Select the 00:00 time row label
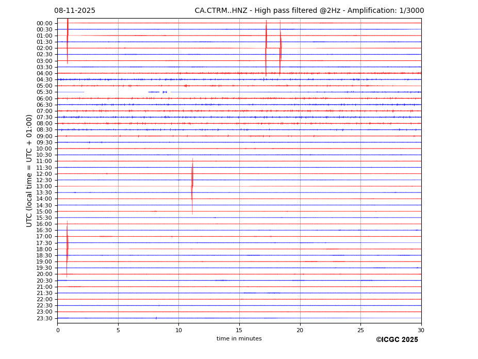Screen dimensions: 478x359 tap(44, 23)
